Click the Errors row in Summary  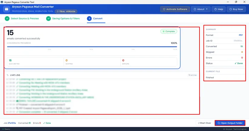(x=224, y=58)
